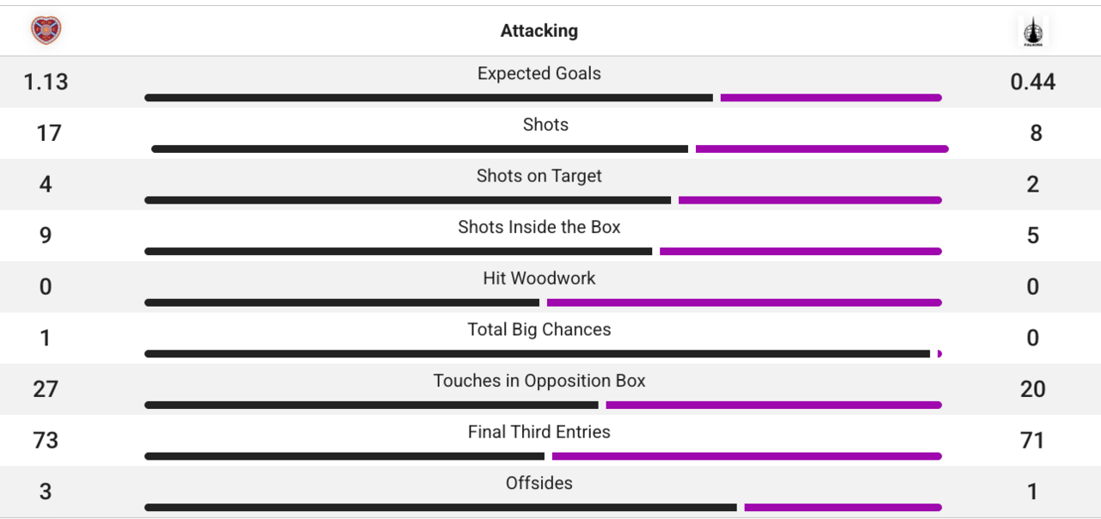Select the Hit Woodwork stat label
Image resolution: width=1101 pixels, height=519 pixels.
tap(539, 278)
